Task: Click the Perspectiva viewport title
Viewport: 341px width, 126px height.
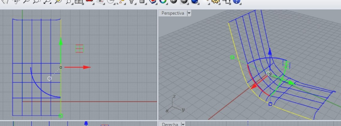Action: pyautogui.click(x=173, y=13)
